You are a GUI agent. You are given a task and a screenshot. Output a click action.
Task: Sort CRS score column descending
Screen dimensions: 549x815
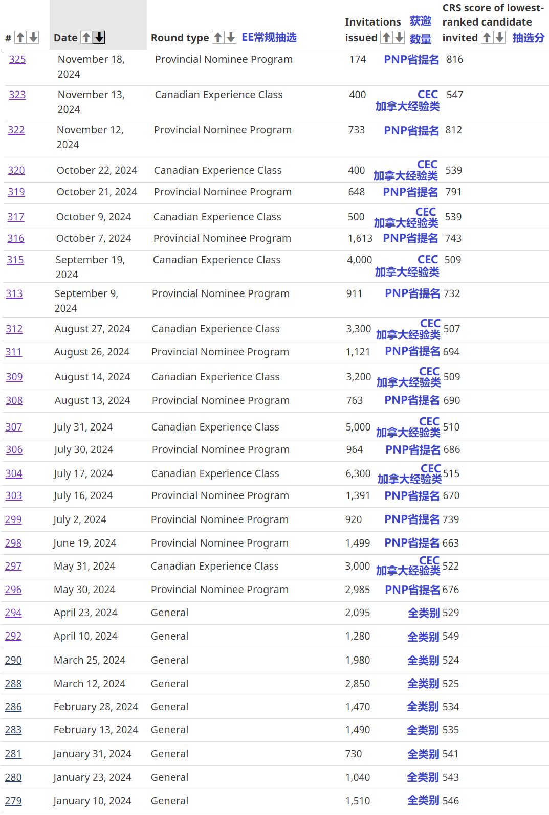[x=500, y=37]
